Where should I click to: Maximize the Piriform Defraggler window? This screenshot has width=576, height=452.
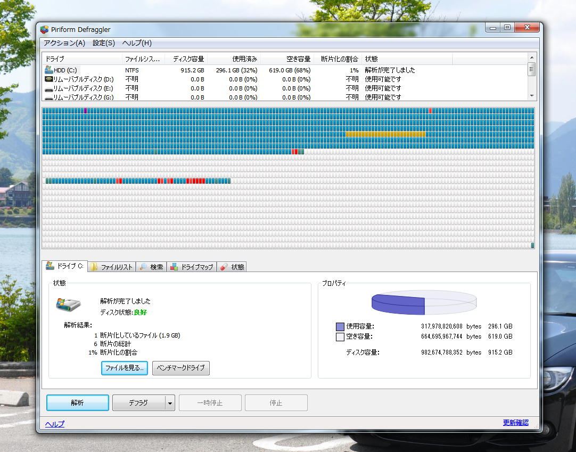(507, 28)
